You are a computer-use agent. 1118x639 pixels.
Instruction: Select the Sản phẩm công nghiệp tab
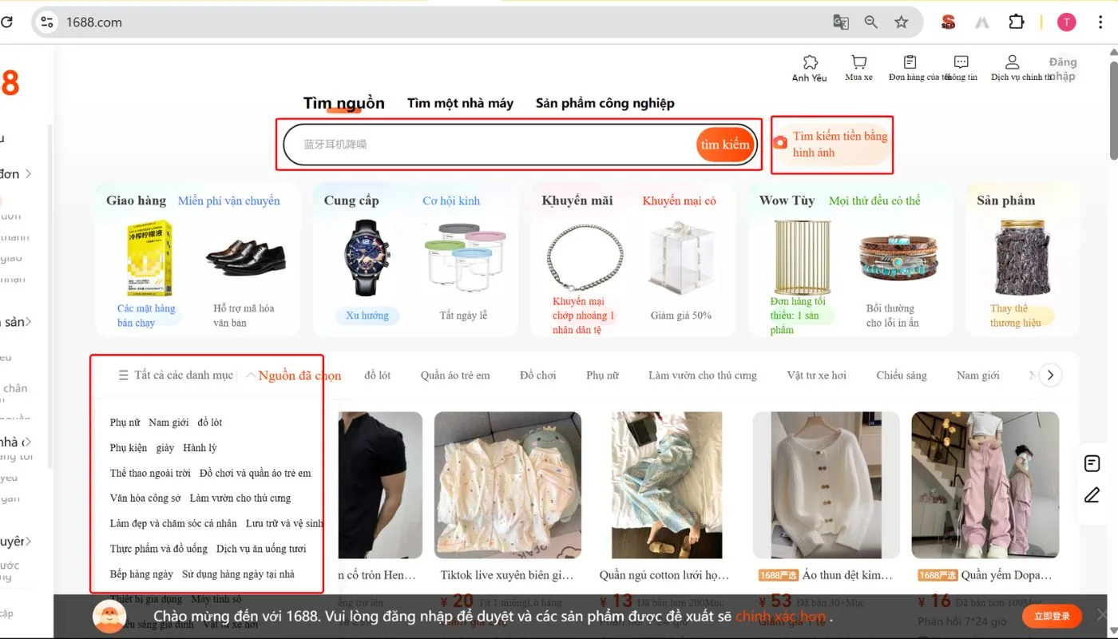tap(605, 103)
